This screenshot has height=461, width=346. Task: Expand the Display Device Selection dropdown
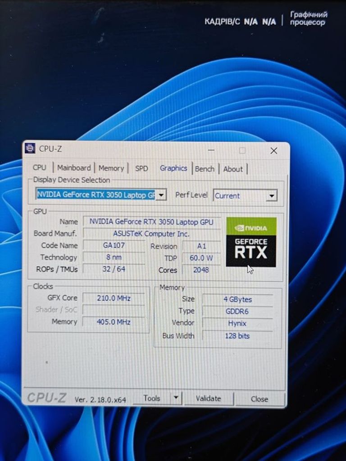[161, 195]
